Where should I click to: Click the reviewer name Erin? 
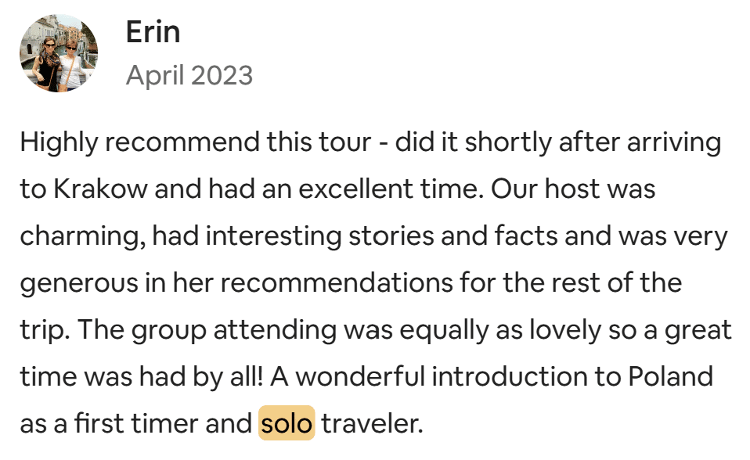[x=153, y=33]
